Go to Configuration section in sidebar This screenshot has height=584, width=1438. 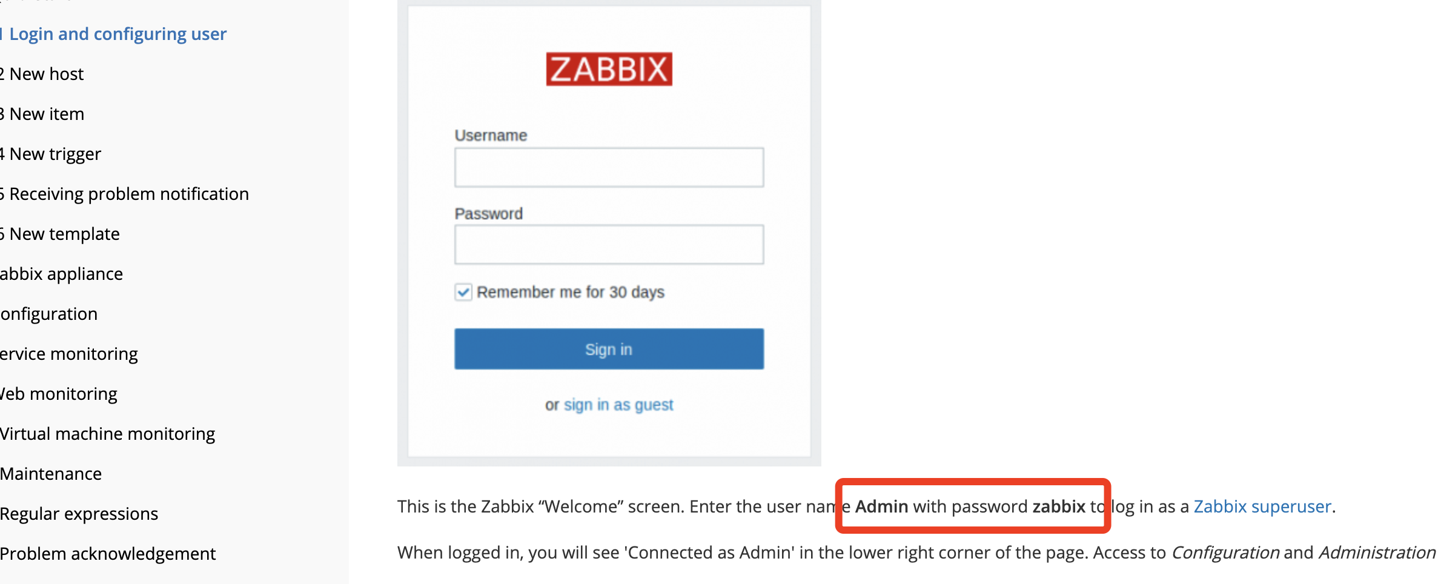49,314
